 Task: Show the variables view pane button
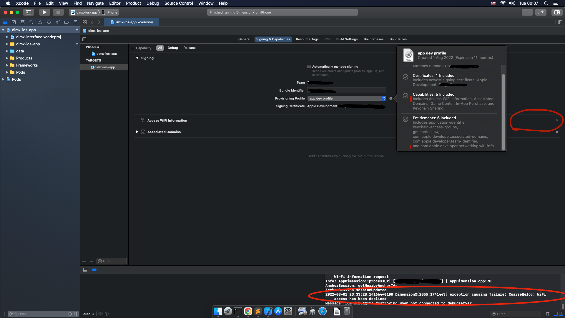[556, 314]
